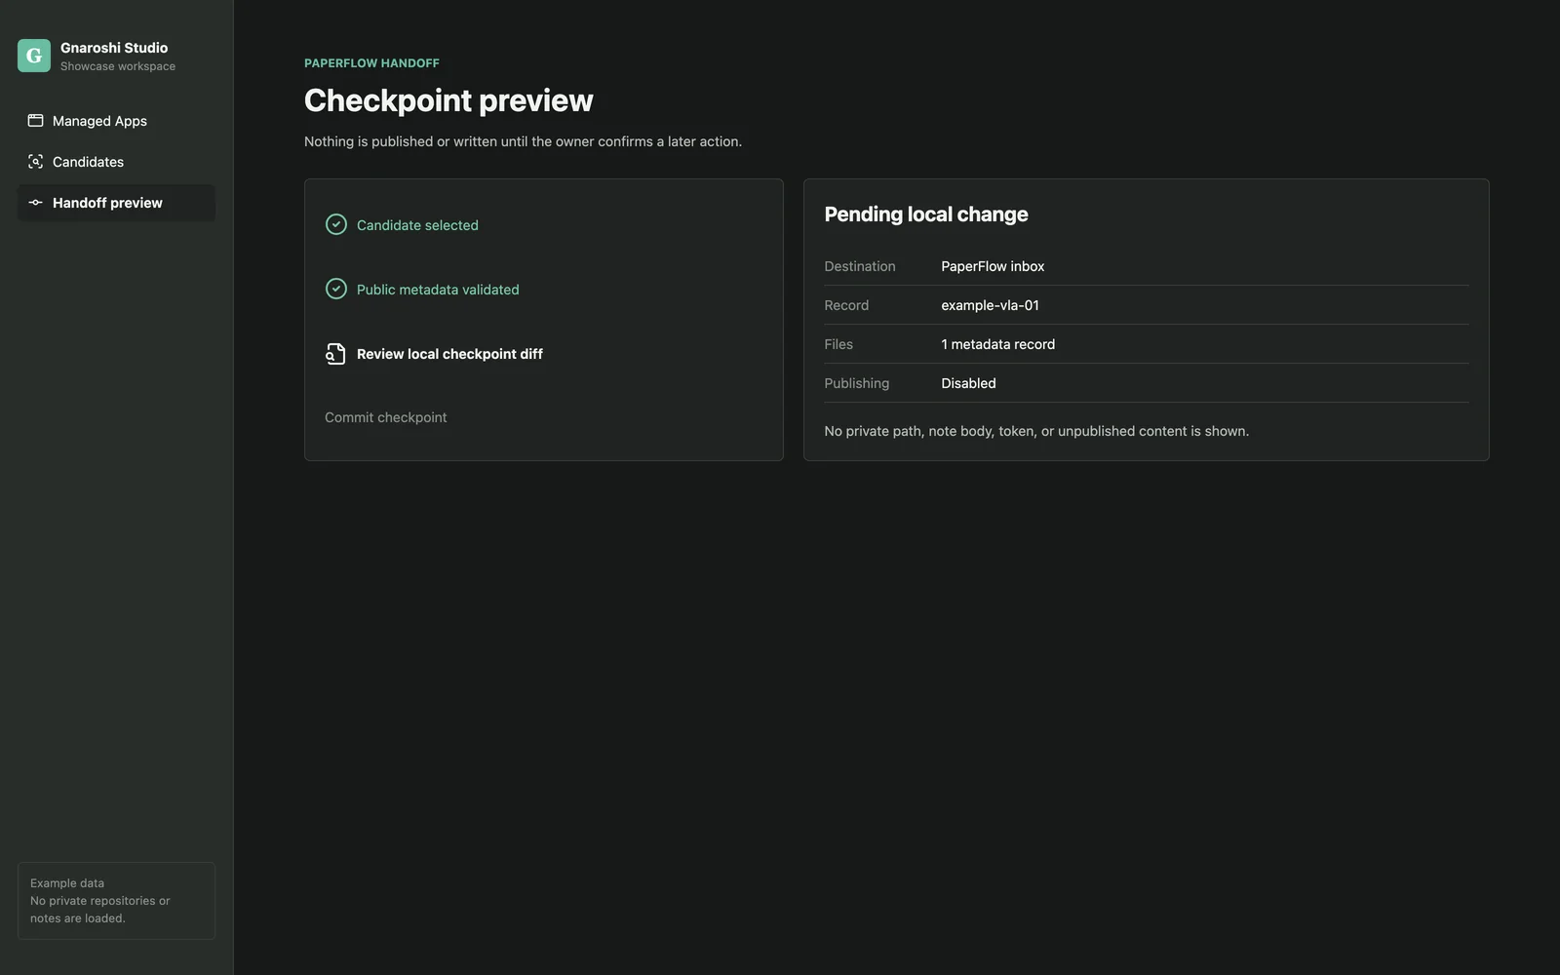This screenshot has width=1560, height=975.
Task: Click the Checkpoint preview heading
Action: coord(448,100)
